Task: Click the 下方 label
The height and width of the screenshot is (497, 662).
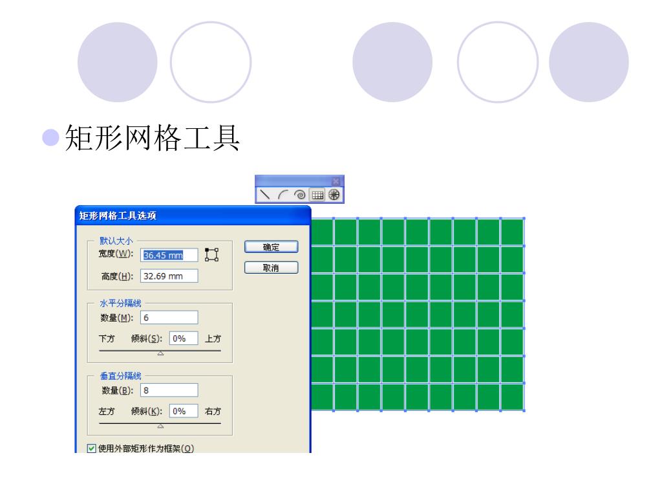Action: point(107,338)
